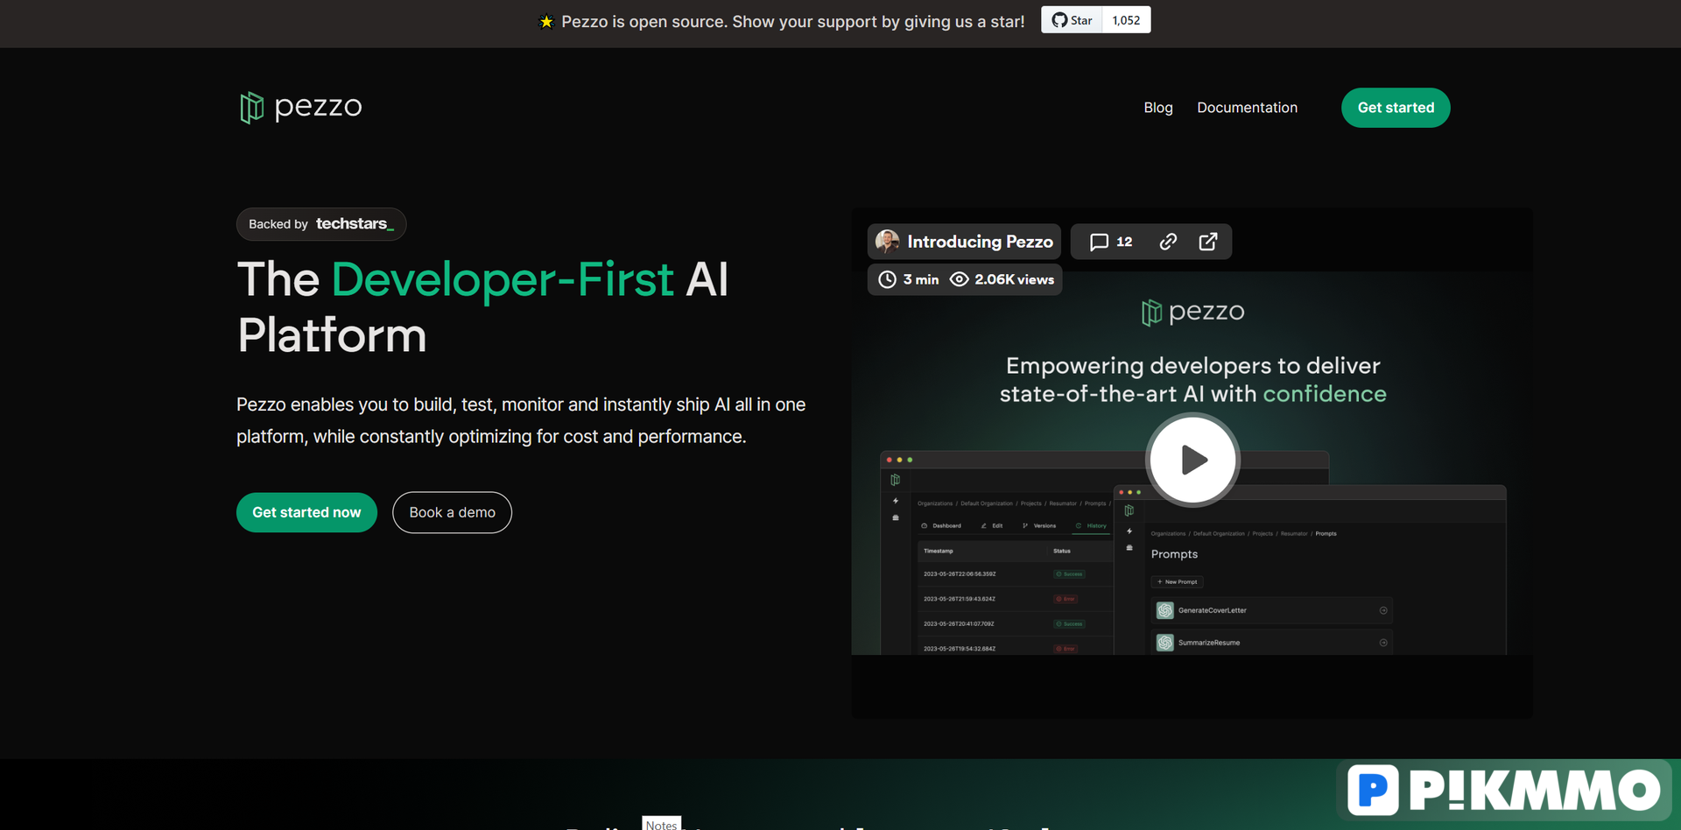Open the Introducing Pezzo video title

(x=980, y=242)
